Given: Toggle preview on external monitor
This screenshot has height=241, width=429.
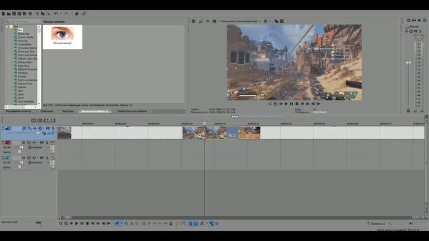Looking at the screenshot, I should (x=200, y=21).
